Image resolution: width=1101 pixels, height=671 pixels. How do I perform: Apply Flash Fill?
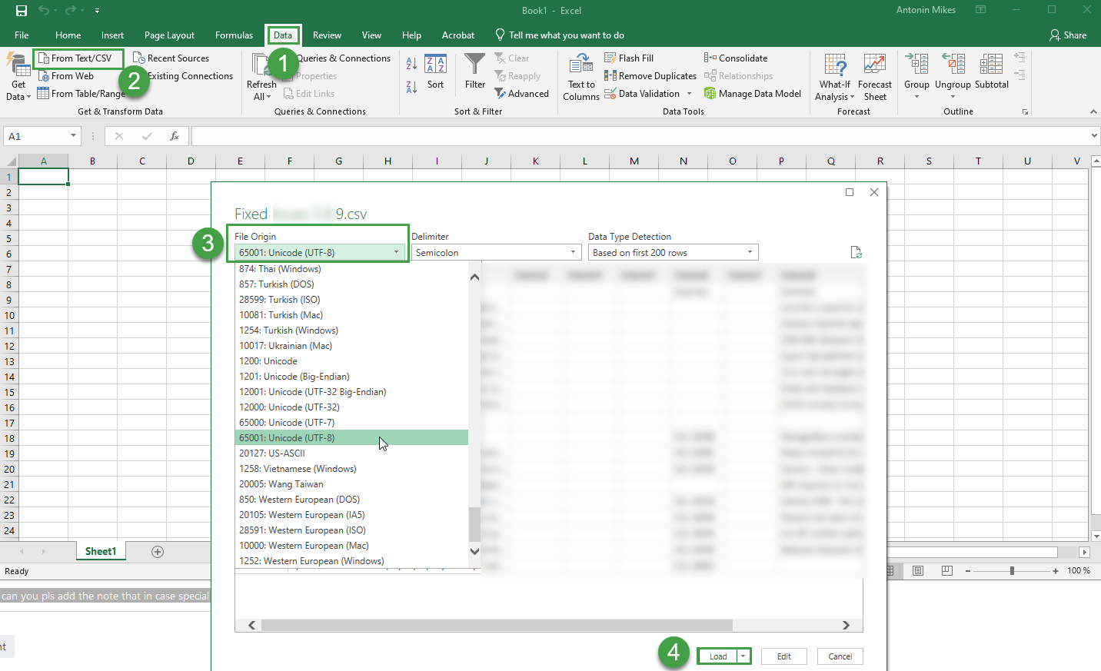tap(629, 58)
